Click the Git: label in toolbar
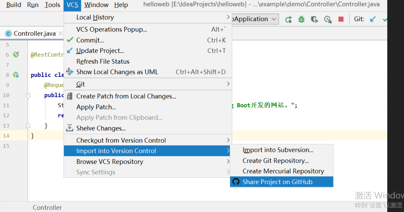This screenshot has height=212, width=404. (359, 19)
